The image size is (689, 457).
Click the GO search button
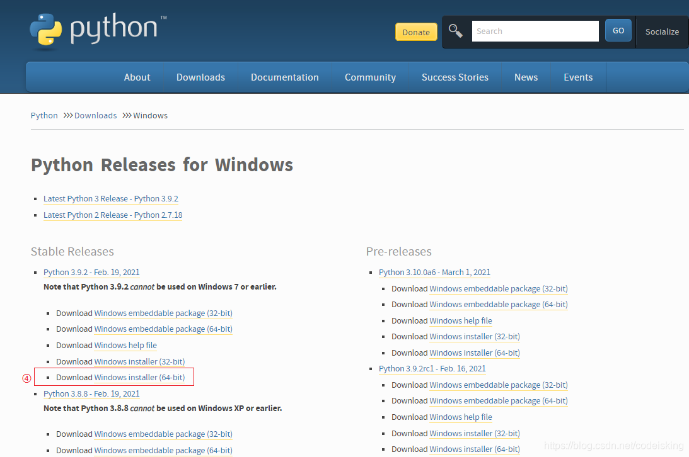tap(618, 30)
